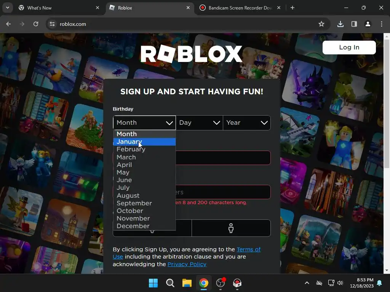Screen dimensions: 390x292
Task: Open the tab search chevron
Action: (8, 8)
